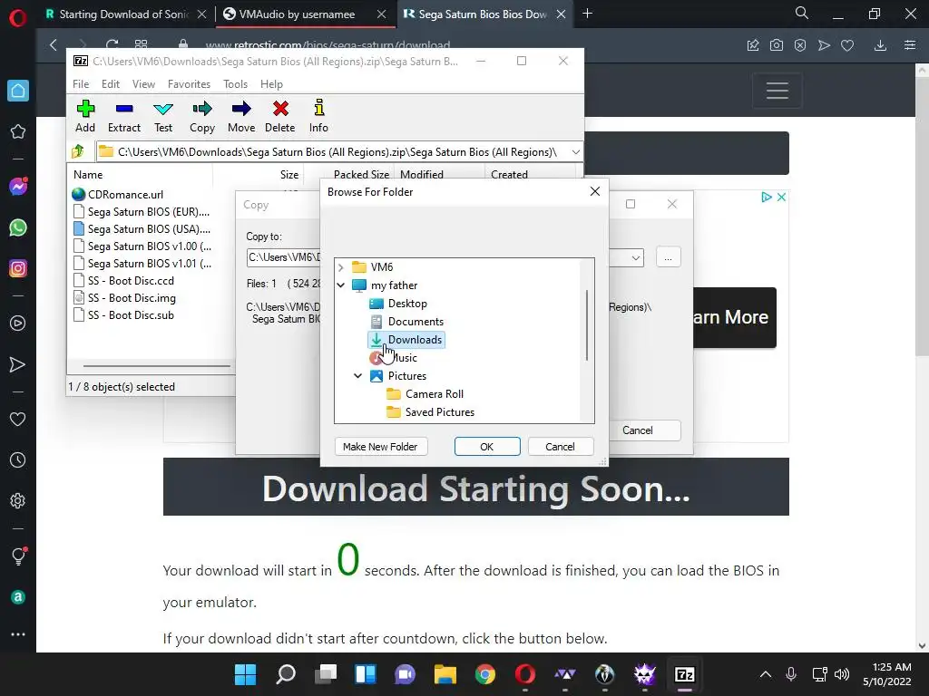Take a snapshot with the camera icon
This screenshot has width=929, height=696.
coord(777,45)
